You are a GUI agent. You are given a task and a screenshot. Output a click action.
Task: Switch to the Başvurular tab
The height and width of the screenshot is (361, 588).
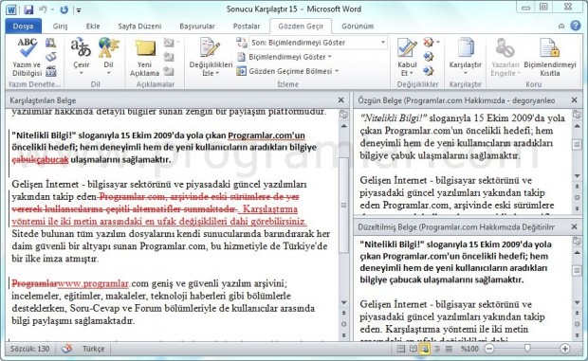[197, 27]
